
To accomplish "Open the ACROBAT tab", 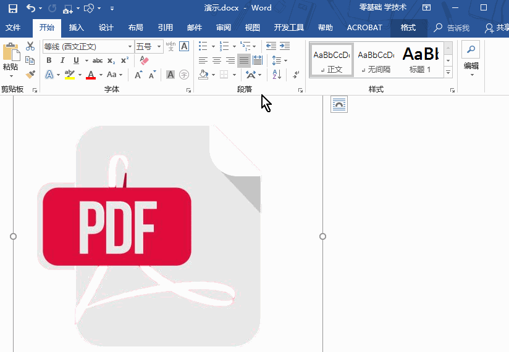I will tap(364, 28).
